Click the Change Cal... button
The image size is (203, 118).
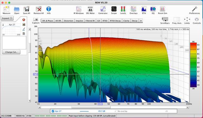tap(11, 52)
